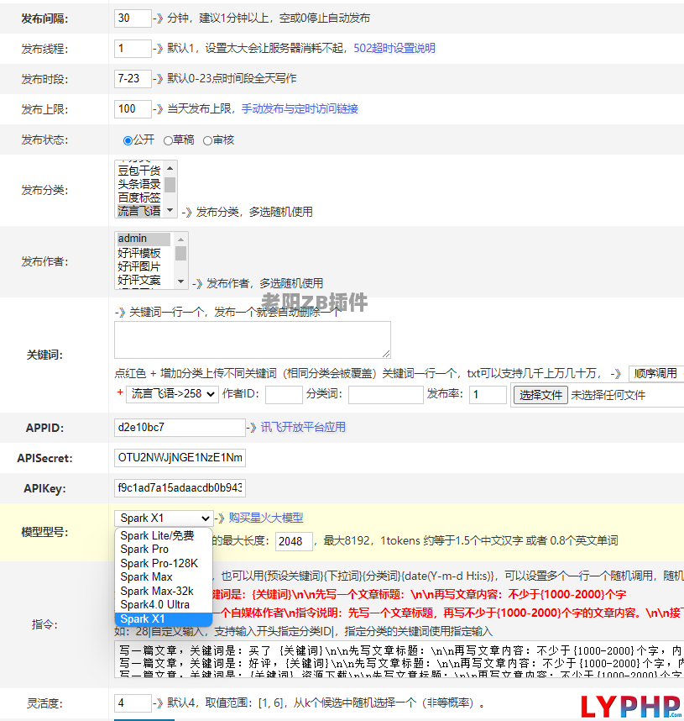This screenshot has width=684, height=721.
Task: Open the 模型型号 Spark X1 dropdown
Action: click(x=163, y=518)
